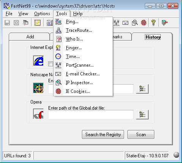Image resolution: width=182 pixels, height=163 pixels.
Task: Choose Time... from the Tools menu
Action: [x=83, y=56]
